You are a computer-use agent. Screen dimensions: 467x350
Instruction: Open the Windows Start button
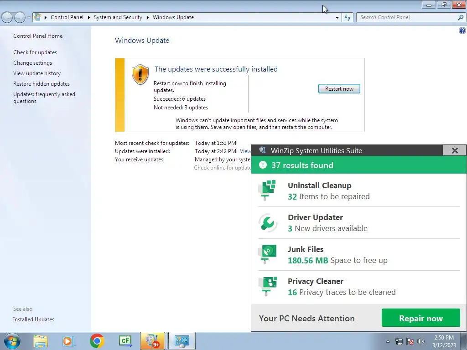[x=12, y=341]
